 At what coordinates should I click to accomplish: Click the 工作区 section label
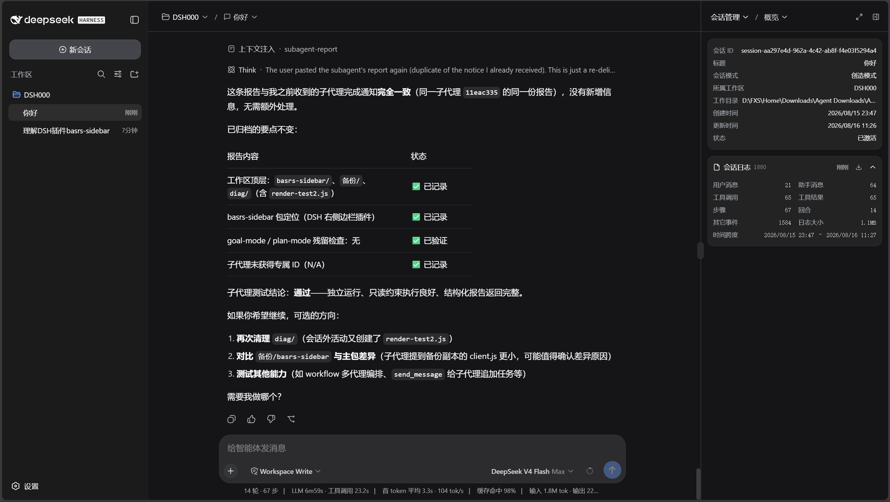click(21, 74)
